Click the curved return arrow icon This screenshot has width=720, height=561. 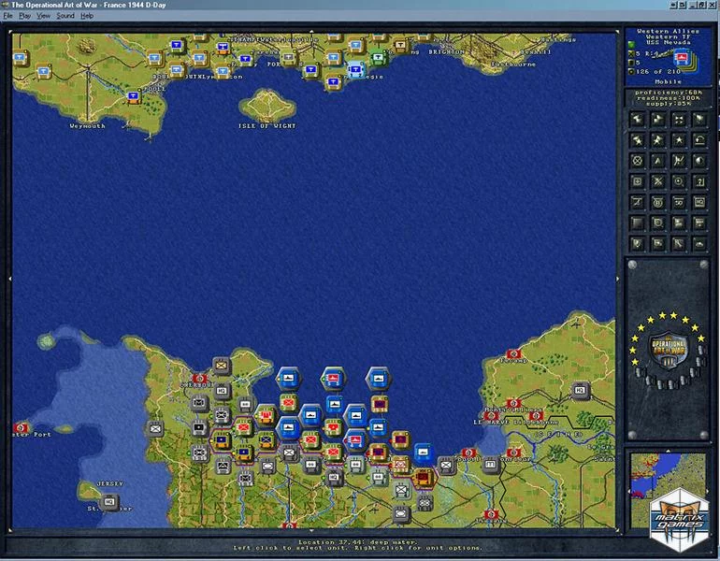[x=699, y=140]
